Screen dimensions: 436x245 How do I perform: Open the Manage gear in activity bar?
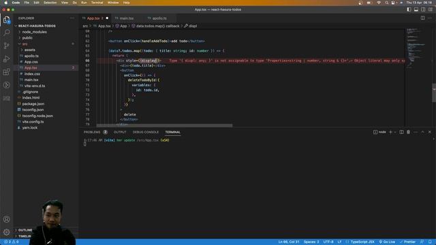[x=6, y=231]
